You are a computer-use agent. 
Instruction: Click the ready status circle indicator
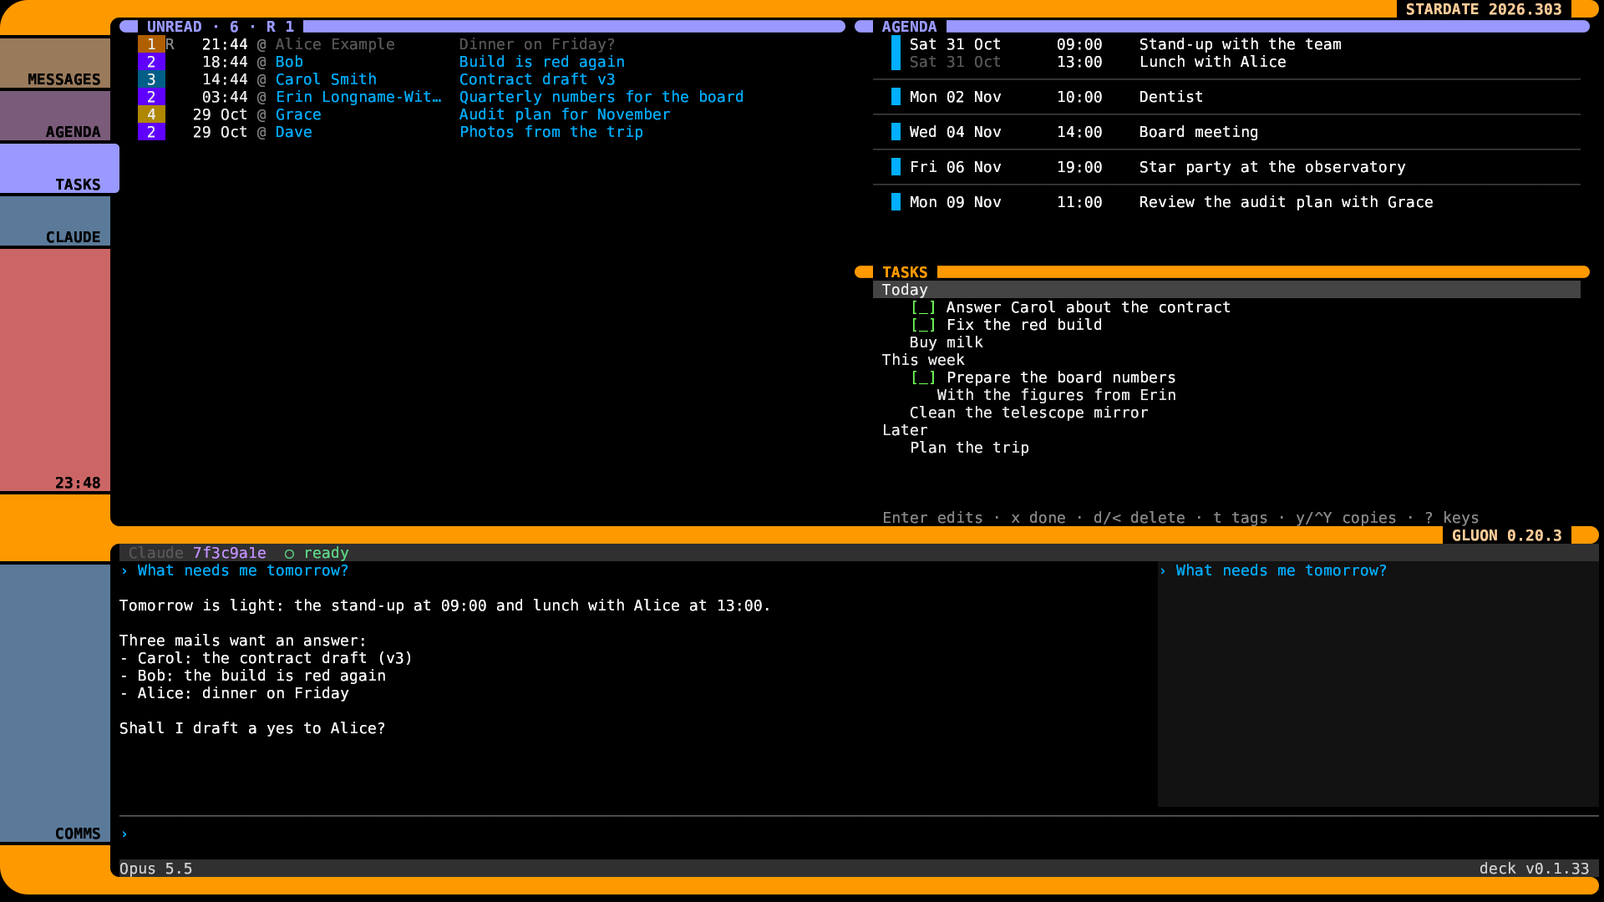[289, 554]
